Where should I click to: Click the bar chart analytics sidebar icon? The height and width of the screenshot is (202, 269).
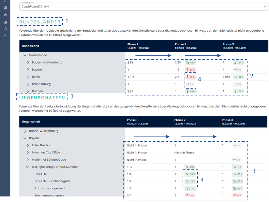(5, 22)
